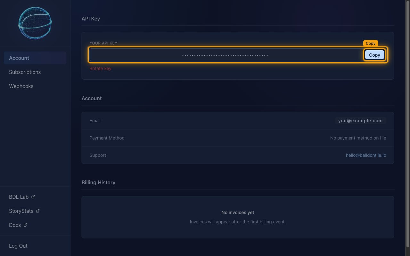Click the globe logo in the sidebar
The image size is (410, 256).
[35, 23]
